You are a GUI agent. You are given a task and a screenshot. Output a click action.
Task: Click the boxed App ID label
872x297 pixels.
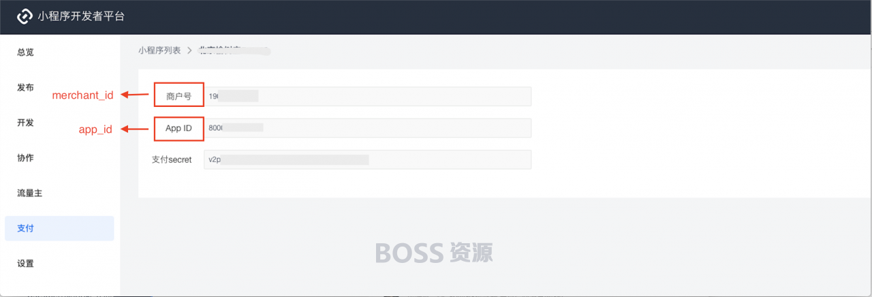[179, 128]
